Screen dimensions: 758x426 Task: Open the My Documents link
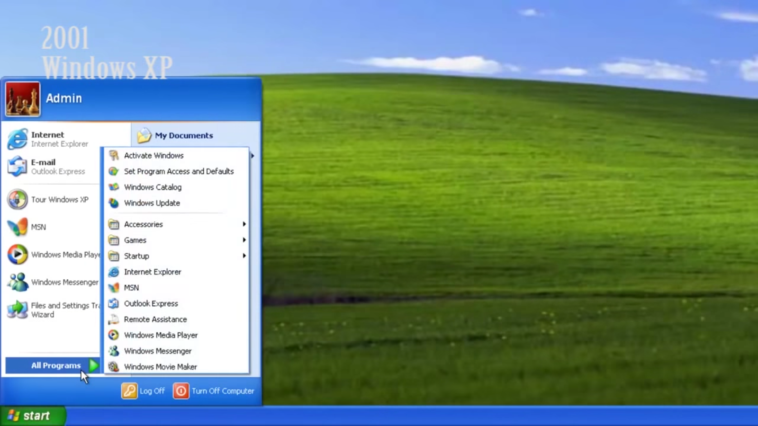(x=184, y=135)
